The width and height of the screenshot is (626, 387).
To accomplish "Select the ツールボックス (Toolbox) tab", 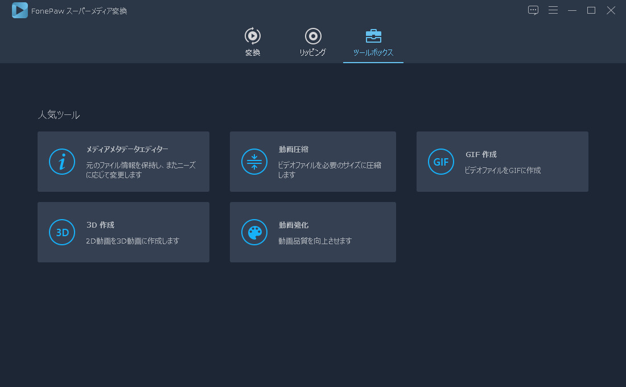I will click(373, 42).
